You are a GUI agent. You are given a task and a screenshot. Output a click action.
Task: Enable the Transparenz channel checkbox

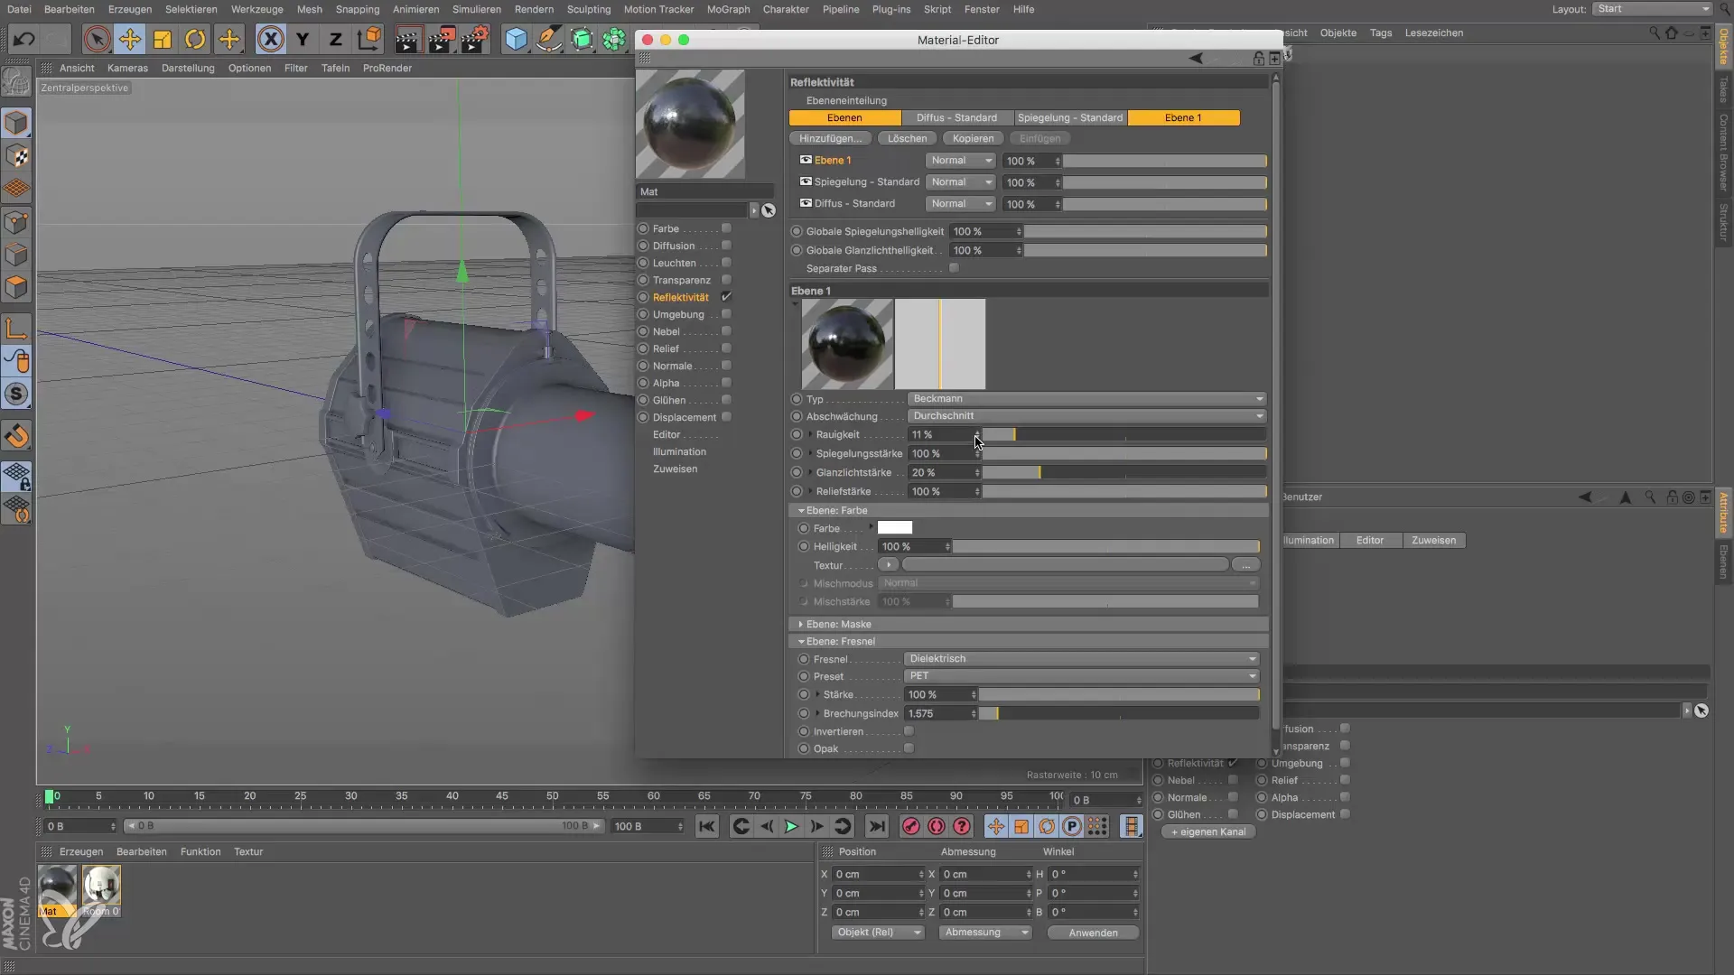[726, 280]
